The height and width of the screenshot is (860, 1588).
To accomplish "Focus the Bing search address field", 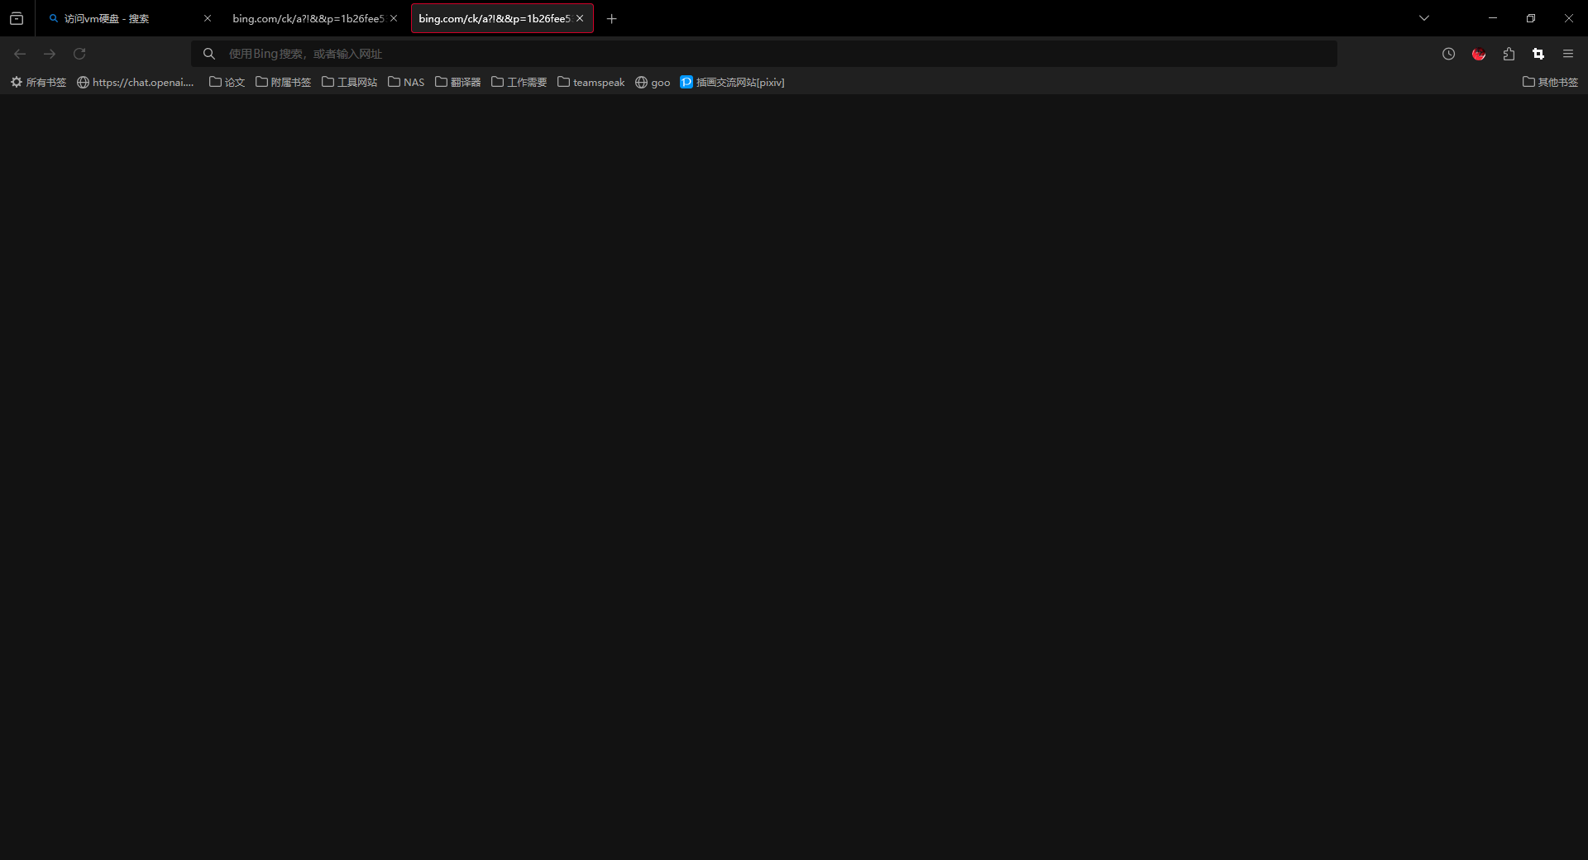I will 764,54.
